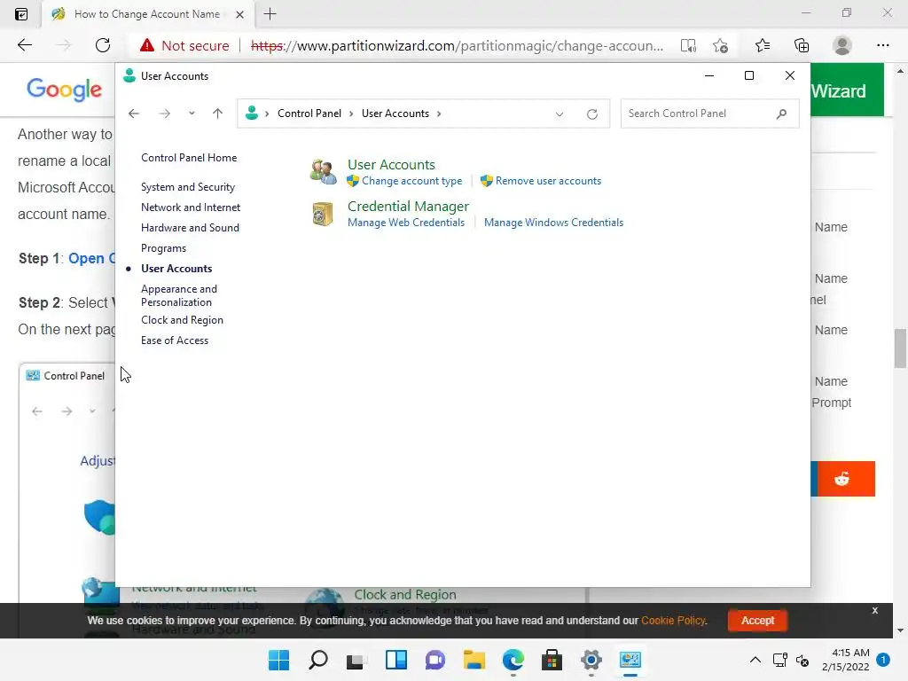Open Microsoft Store from taskbar
Screen dimensions: 908x681
tap(552, 660)
